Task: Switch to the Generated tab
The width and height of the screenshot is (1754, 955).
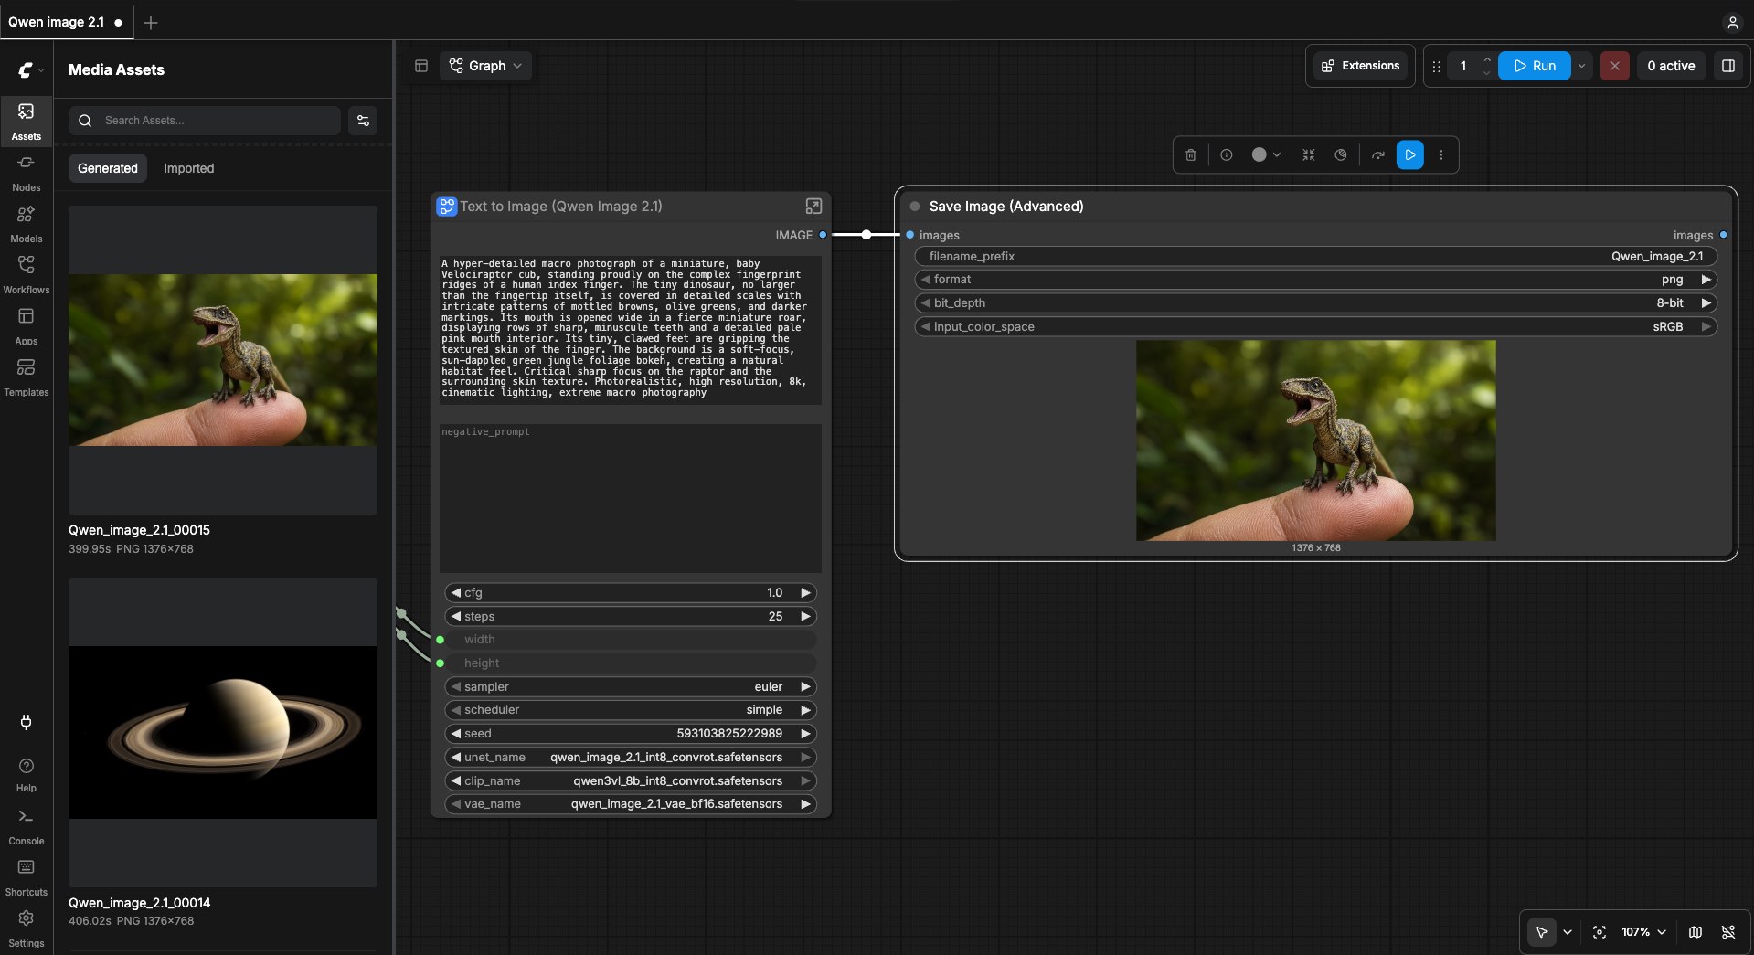Action: [108, 168]
